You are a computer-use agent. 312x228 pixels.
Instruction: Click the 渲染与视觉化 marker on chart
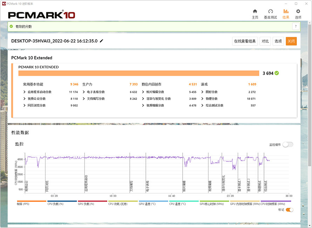223,184
